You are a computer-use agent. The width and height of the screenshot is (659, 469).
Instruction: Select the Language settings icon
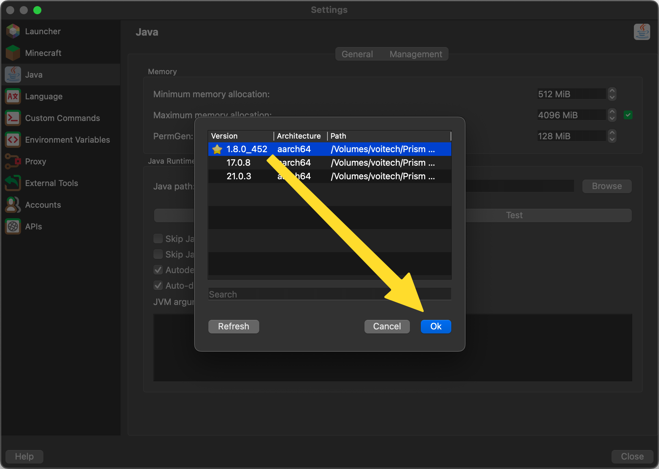(x=13, y=96)
